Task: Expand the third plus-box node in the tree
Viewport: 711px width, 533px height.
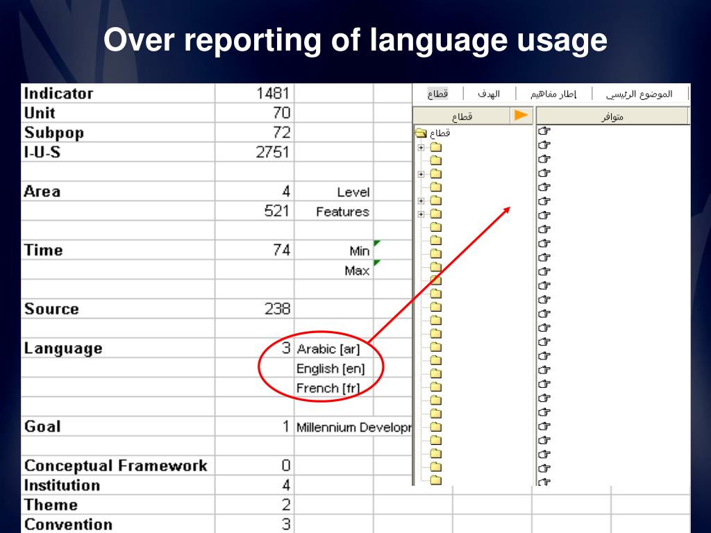Action: click(x=421, y=201)
